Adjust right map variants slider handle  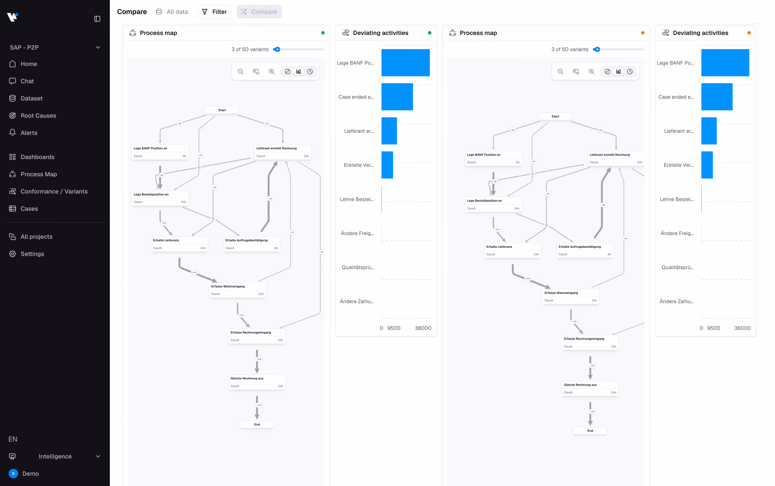click(x=597, y=50)
